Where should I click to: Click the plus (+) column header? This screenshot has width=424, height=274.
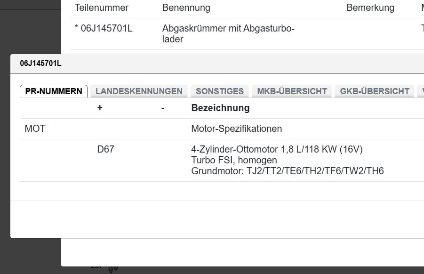99,108
